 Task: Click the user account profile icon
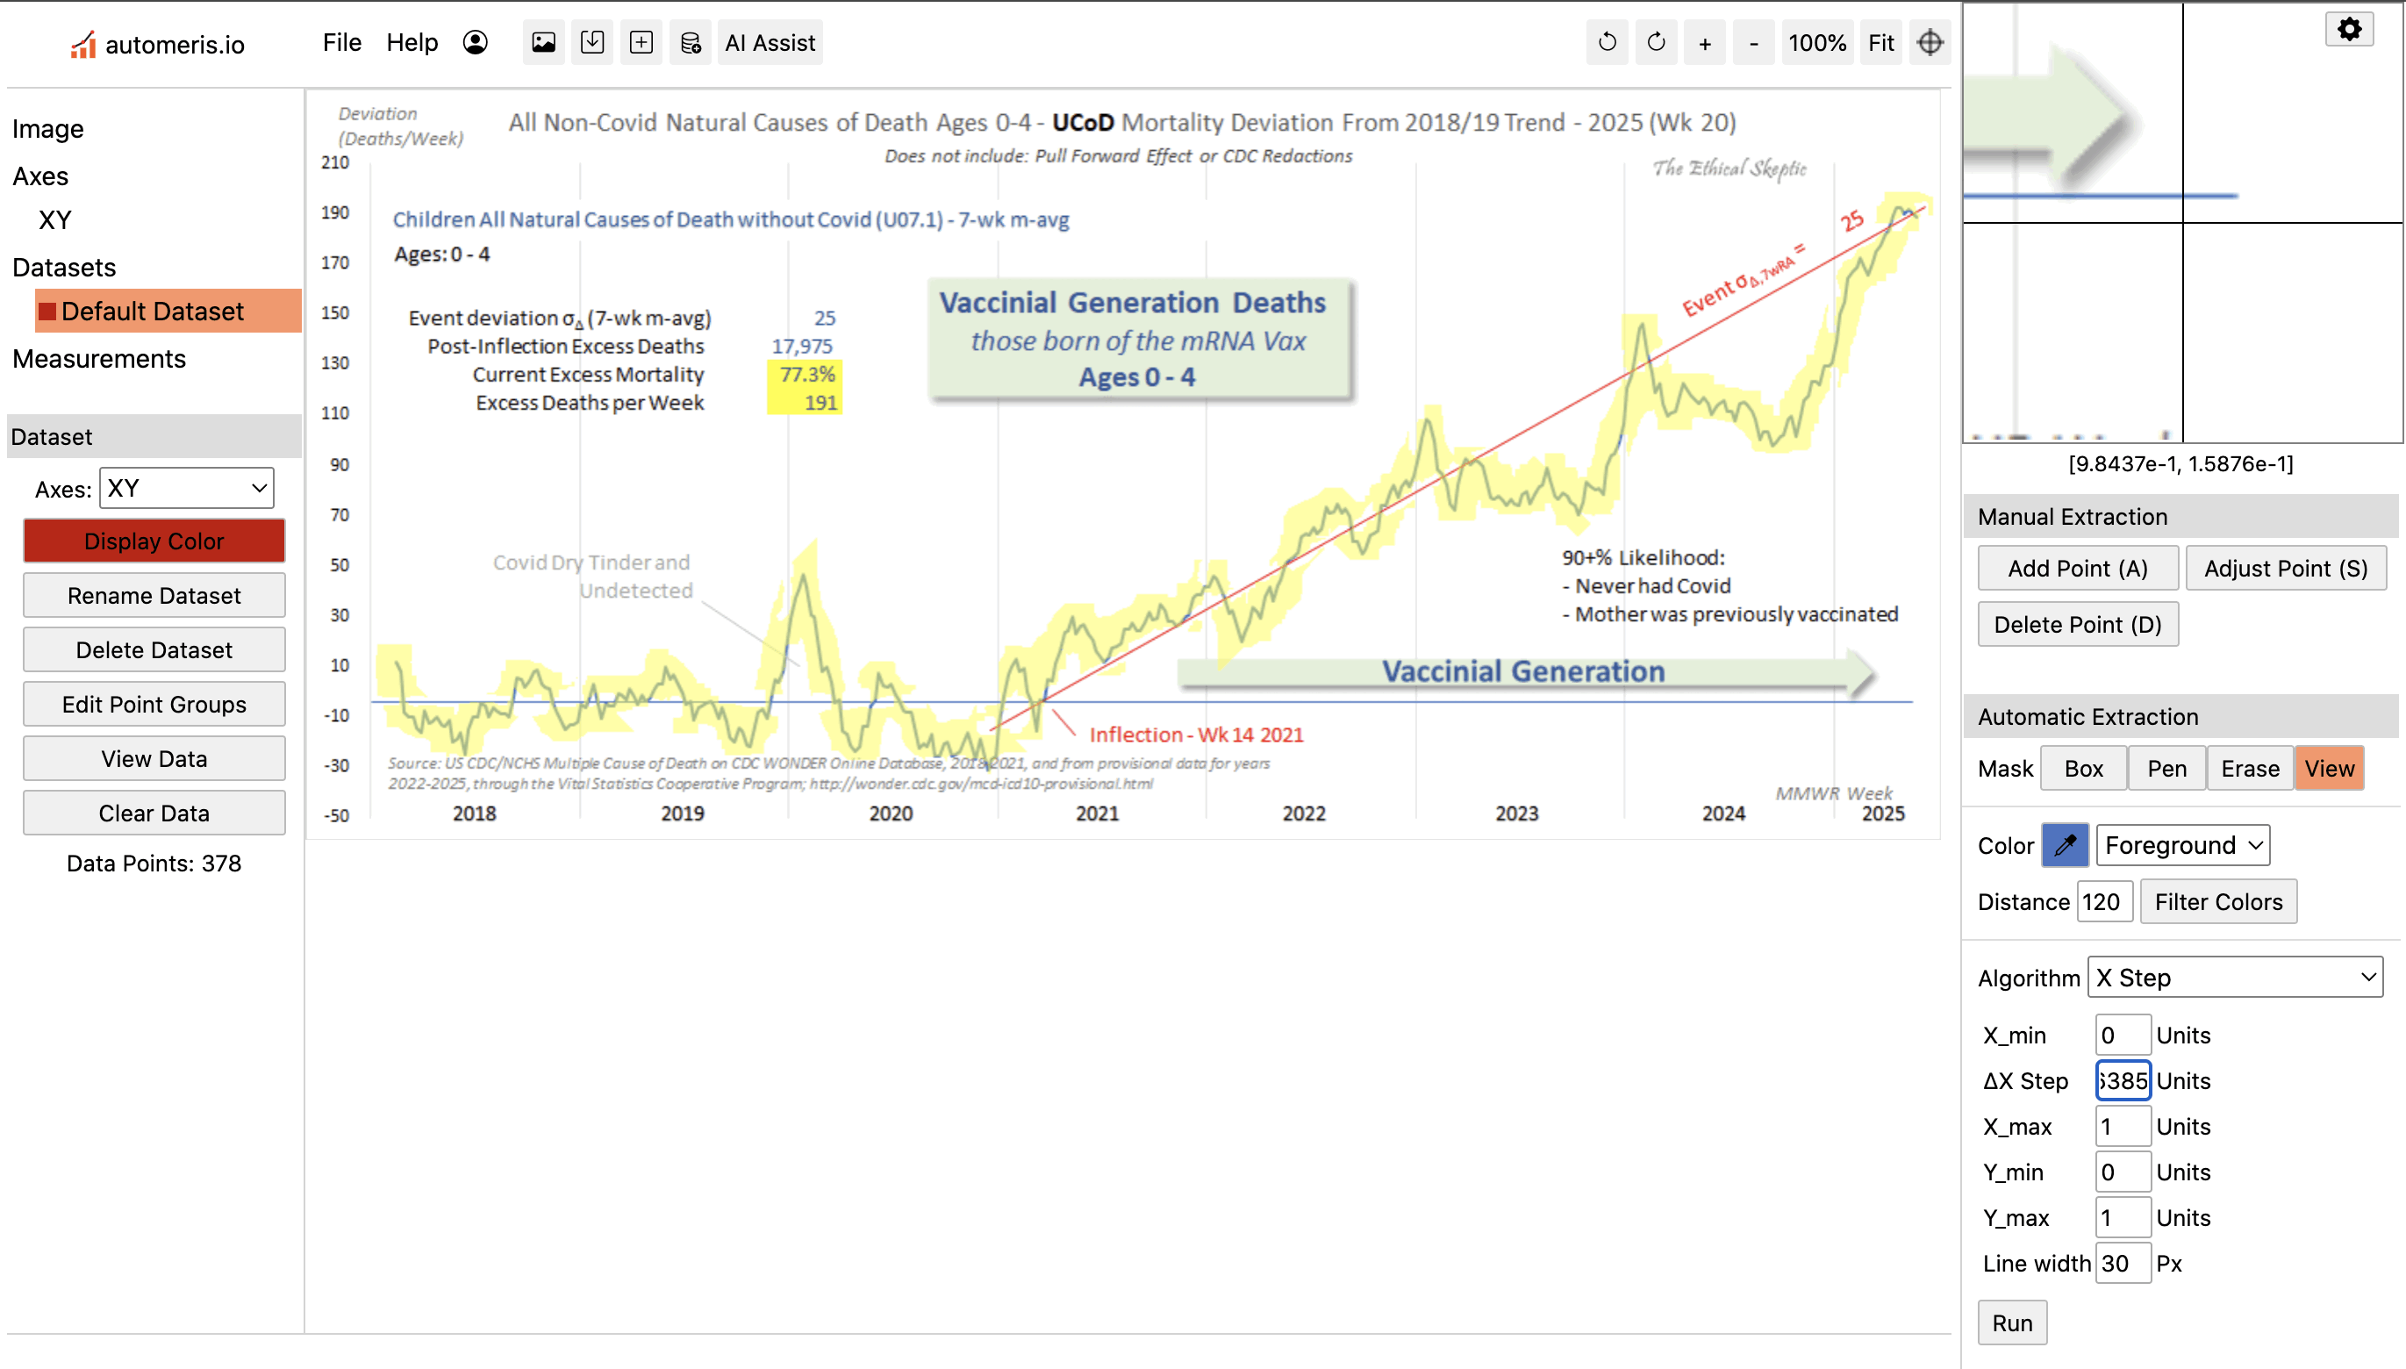(476, 43)
